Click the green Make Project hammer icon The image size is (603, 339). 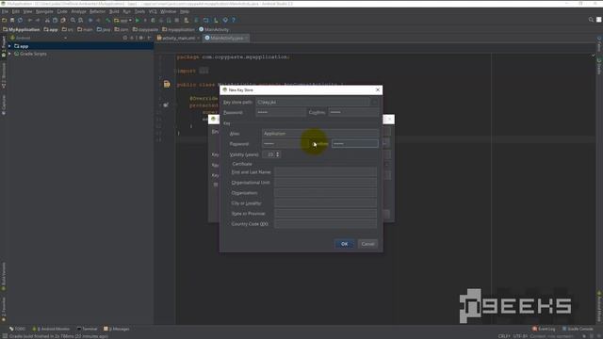[x=108, y=20]
